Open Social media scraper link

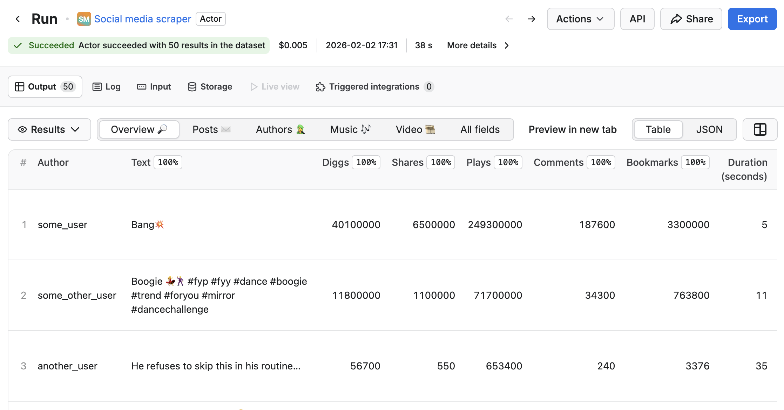pyautogui.click(x=142, y=19)
